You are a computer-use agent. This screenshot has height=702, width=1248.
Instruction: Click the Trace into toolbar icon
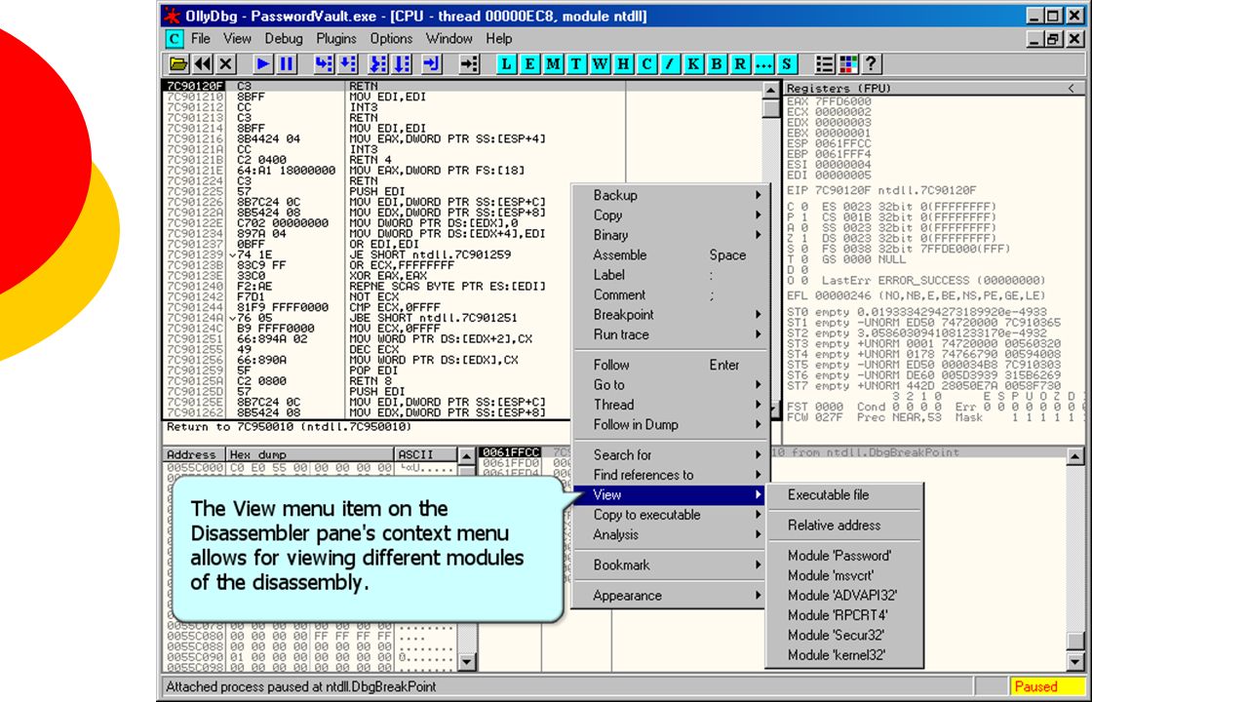(379, 64)
